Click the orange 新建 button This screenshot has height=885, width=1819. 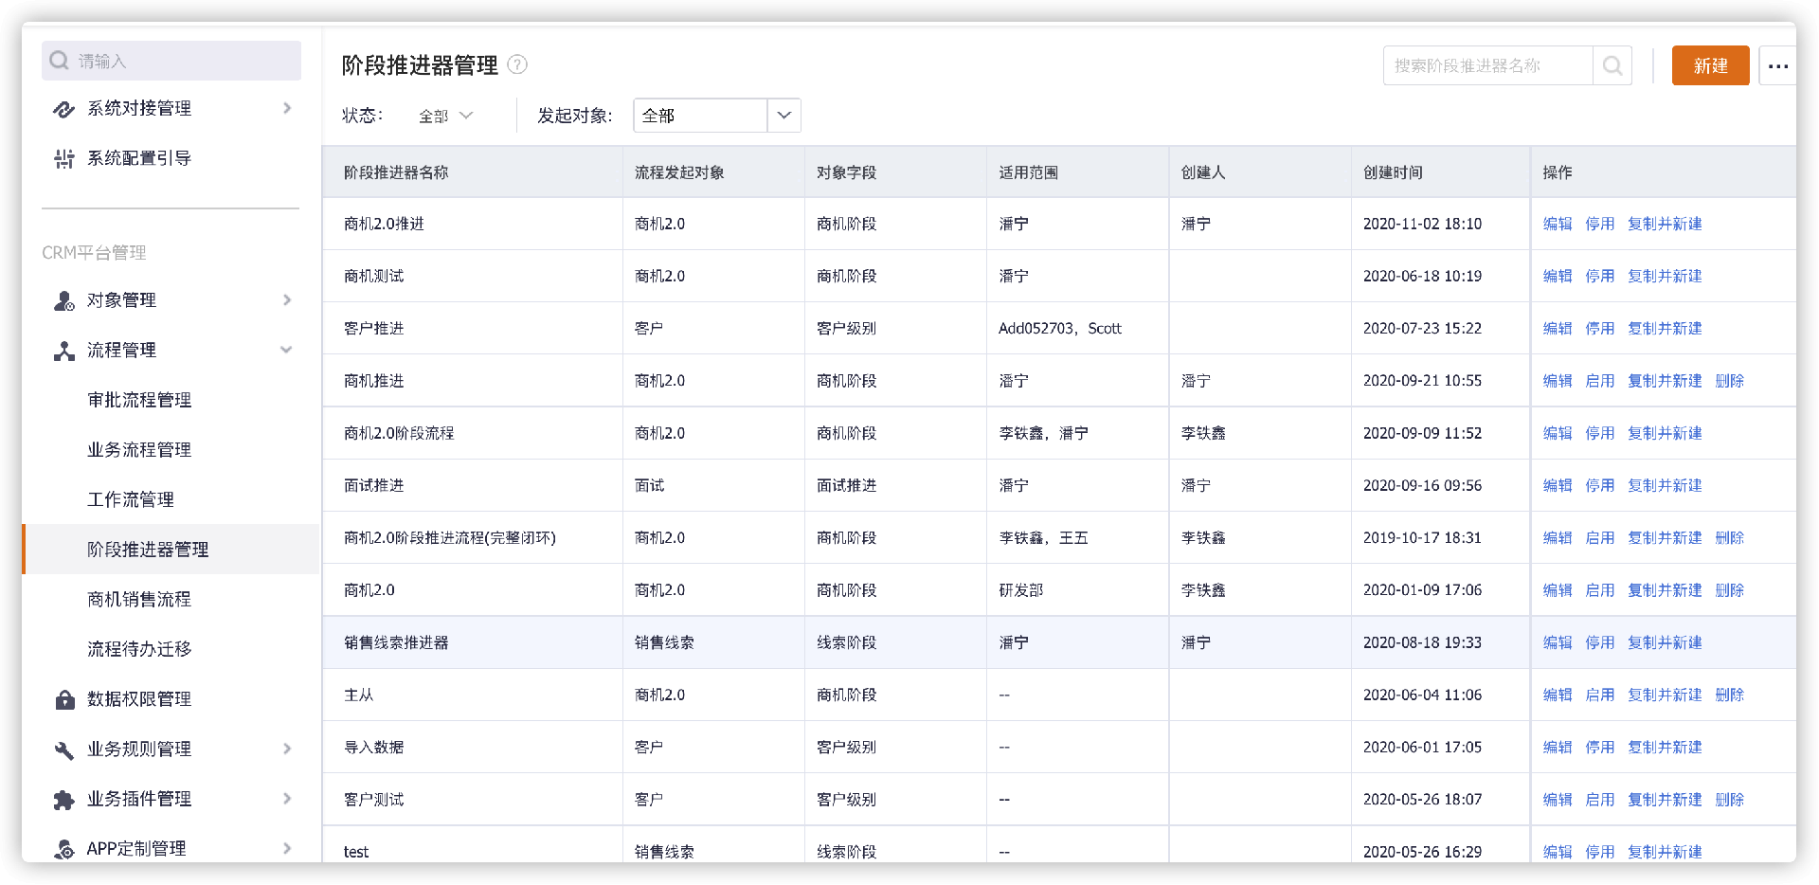pyautogui.click(x=1710, y=65)
